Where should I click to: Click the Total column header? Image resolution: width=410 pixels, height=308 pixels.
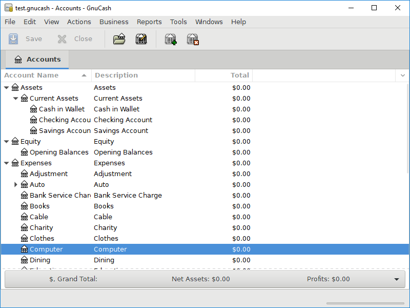pos(223,75)
